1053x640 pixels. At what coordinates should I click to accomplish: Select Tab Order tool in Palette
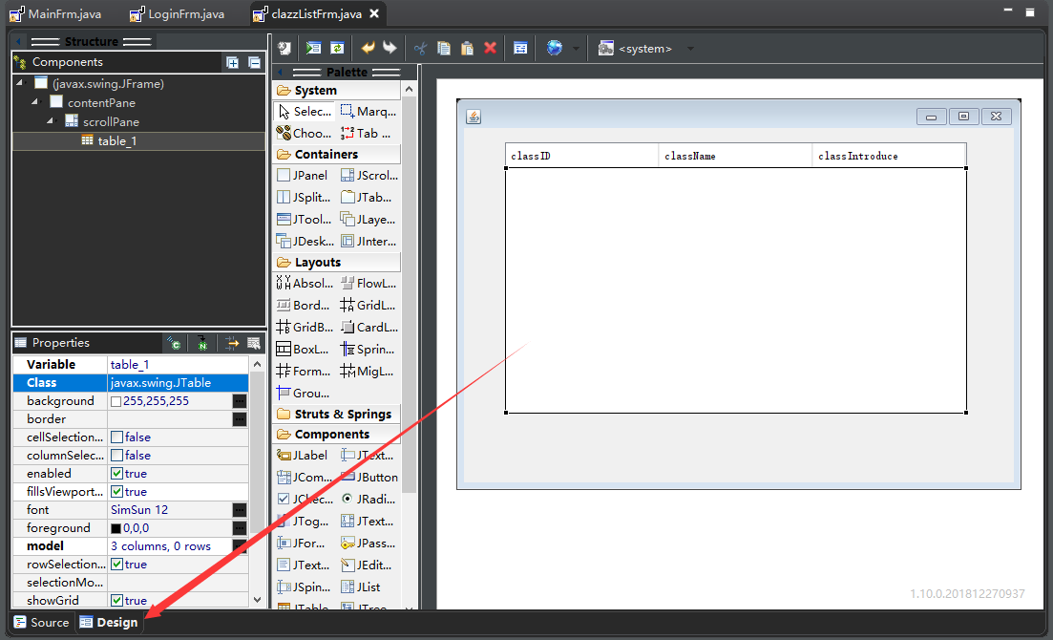[368, 133]
